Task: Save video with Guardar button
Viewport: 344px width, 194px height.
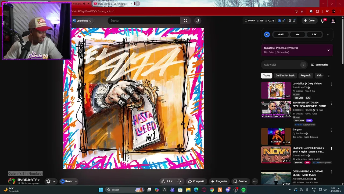Action: tap(240, 181)
